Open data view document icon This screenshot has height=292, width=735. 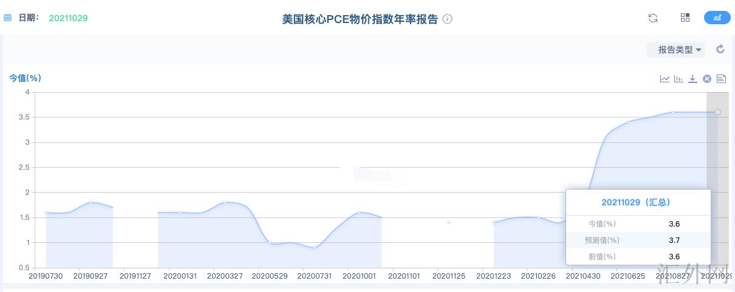[721, 79]
